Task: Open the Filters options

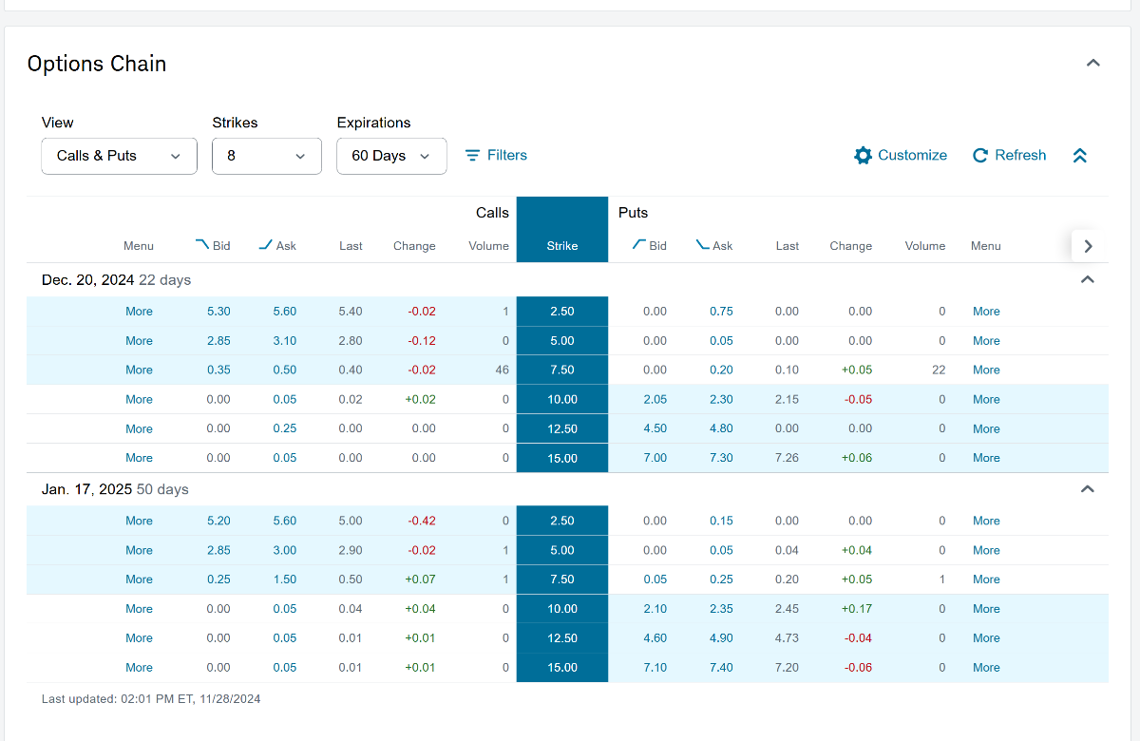Action: tap(496, 156)
